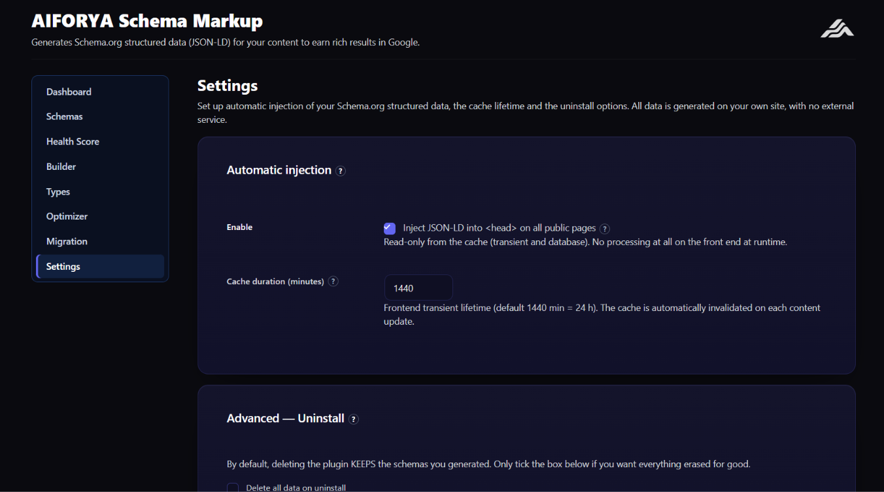The height and width of the screenshot is (492, 884).
Task: Click help icon next to Advanced — Uninstall
Action: (x=354, y=419)
